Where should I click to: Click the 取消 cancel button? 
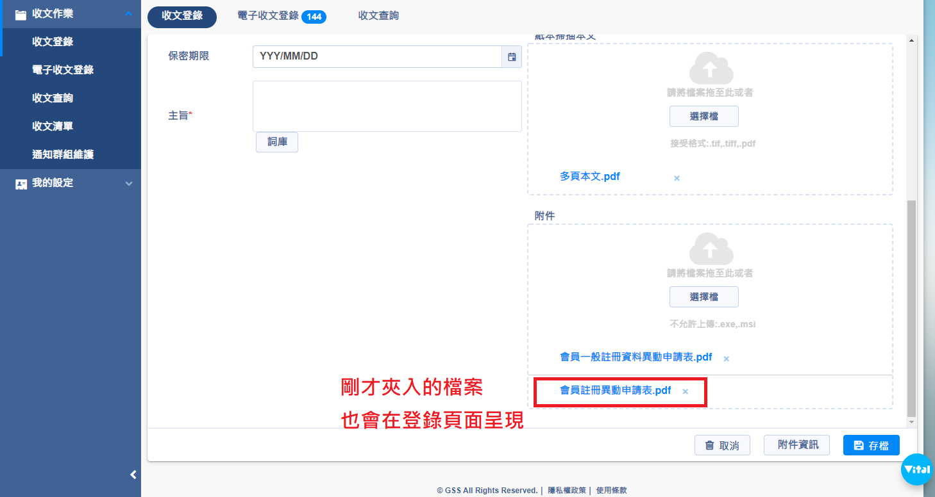tap(722, 445)
